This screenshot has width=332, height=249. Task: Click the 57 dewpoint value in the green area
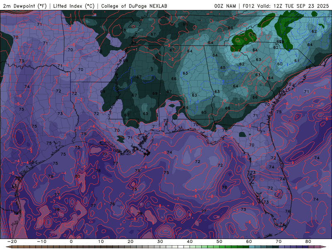click(252, 34)
